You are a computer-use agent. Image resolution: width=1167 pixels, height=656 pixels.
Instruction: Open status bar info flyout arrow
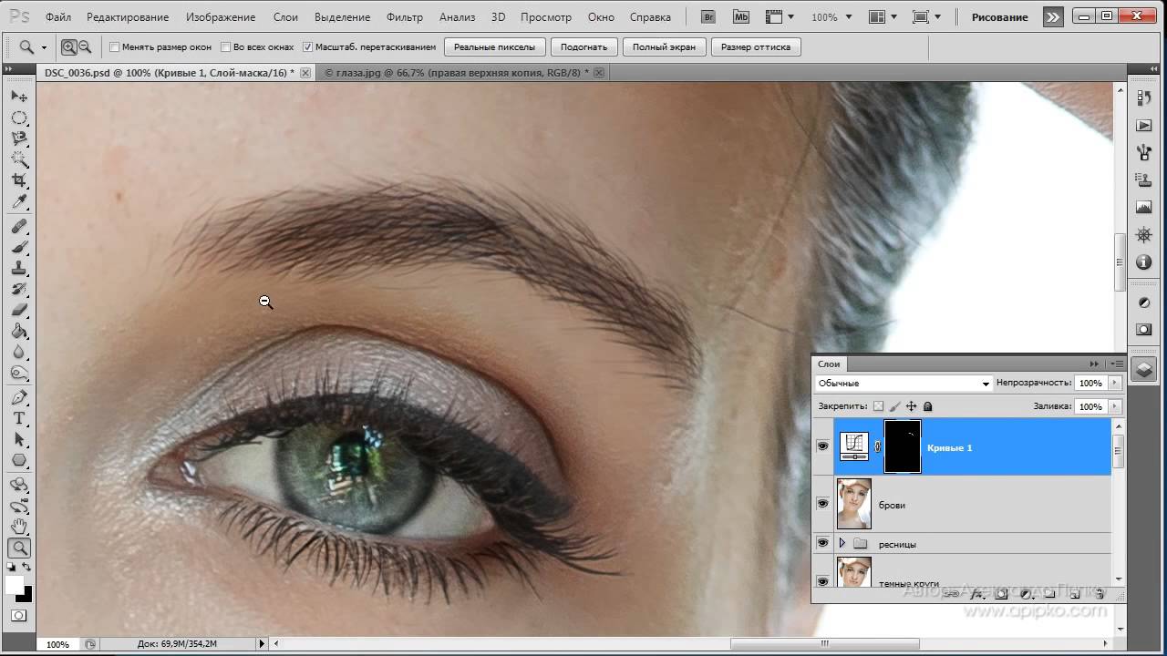coord(262,643)
